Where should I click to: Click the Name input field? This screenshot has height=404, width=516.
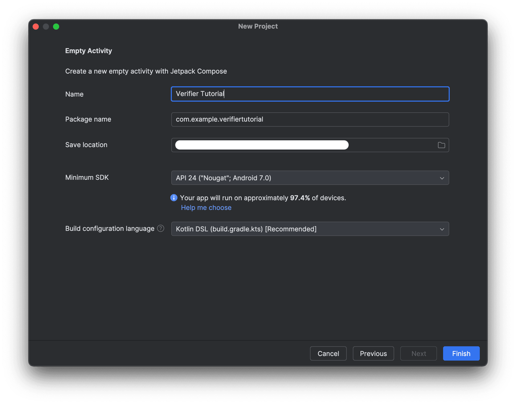pos(310,94)
